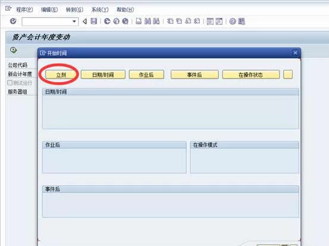Viewport: 329px width, 246px height.
Task: Open the command field dropdown arrow
Action: (74, 21)
